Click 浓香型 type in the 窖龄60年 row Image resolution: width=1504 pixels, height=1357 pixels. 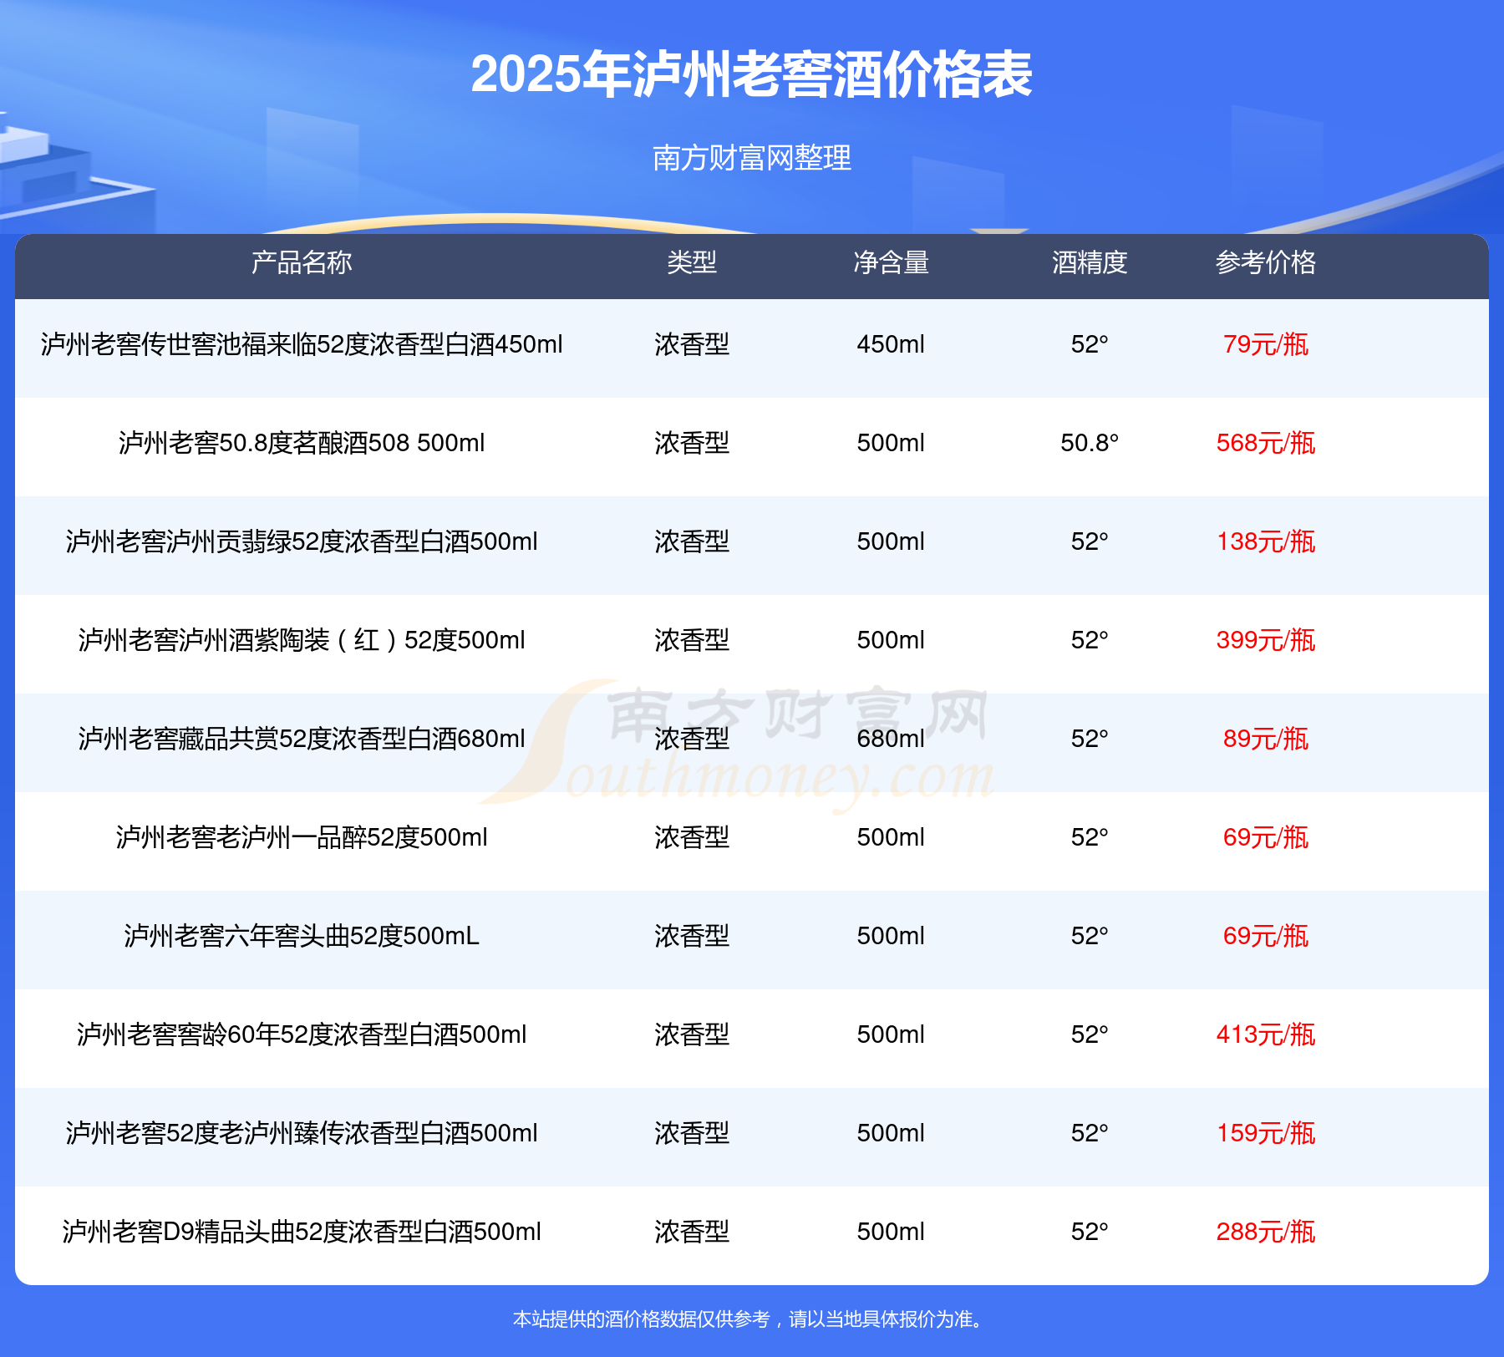692,1034
